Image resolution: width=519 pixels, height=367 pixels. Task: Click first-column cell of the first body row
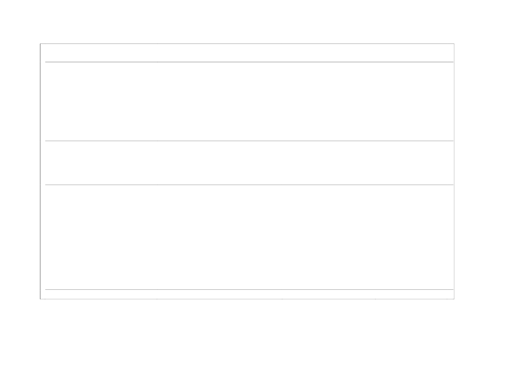pyautogui.click(x=101, y=101)
